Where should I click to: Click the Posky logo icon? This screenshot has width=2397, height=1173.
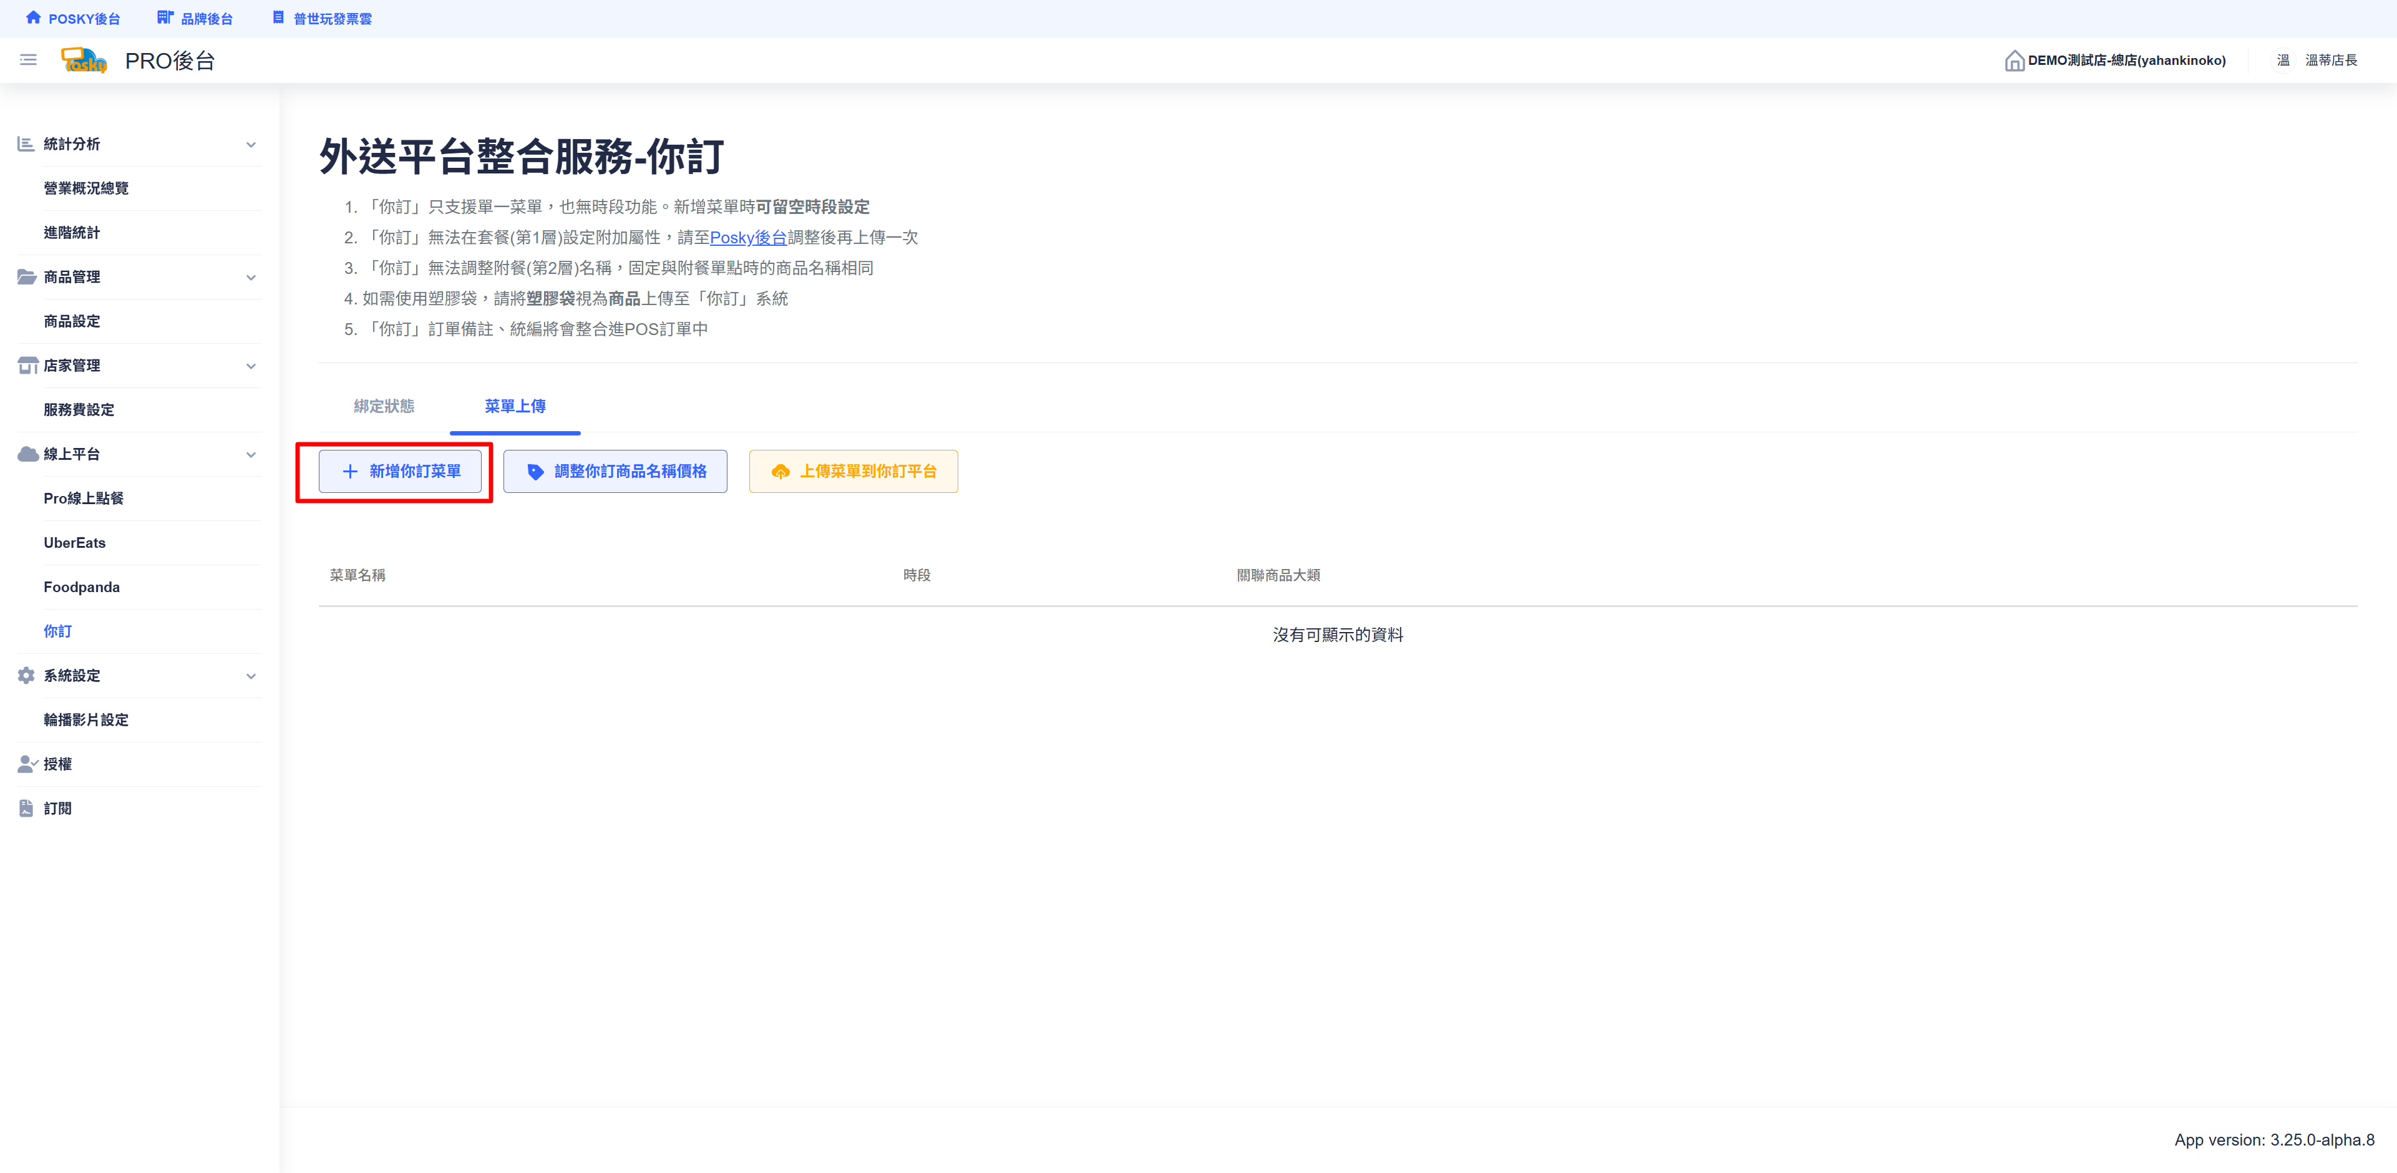pyautogui.click(x=84, y=61)
